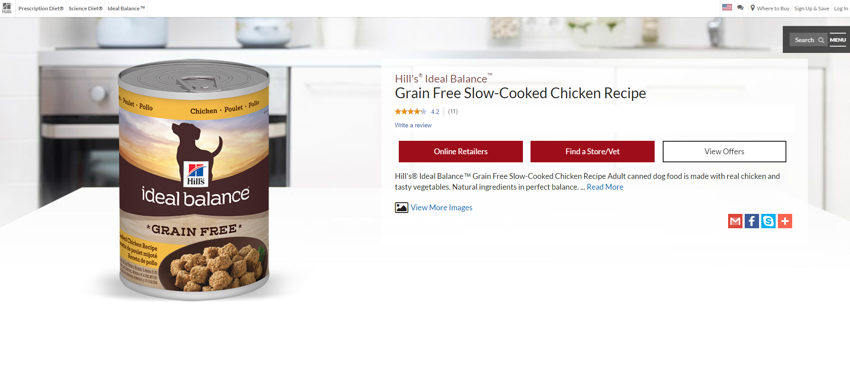The image size is (850, 391).
Task: Open more sharing options plus icon
Action: click(x=785, y=221)
